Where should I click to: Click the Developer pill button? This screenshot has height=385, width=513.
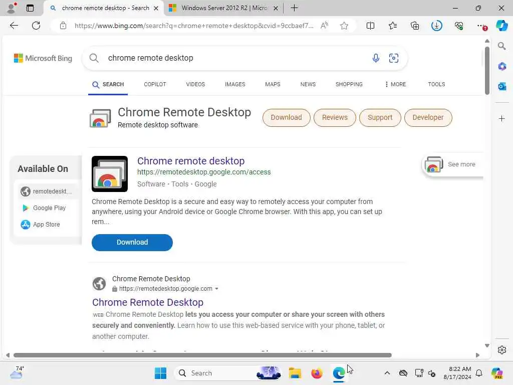428,117
